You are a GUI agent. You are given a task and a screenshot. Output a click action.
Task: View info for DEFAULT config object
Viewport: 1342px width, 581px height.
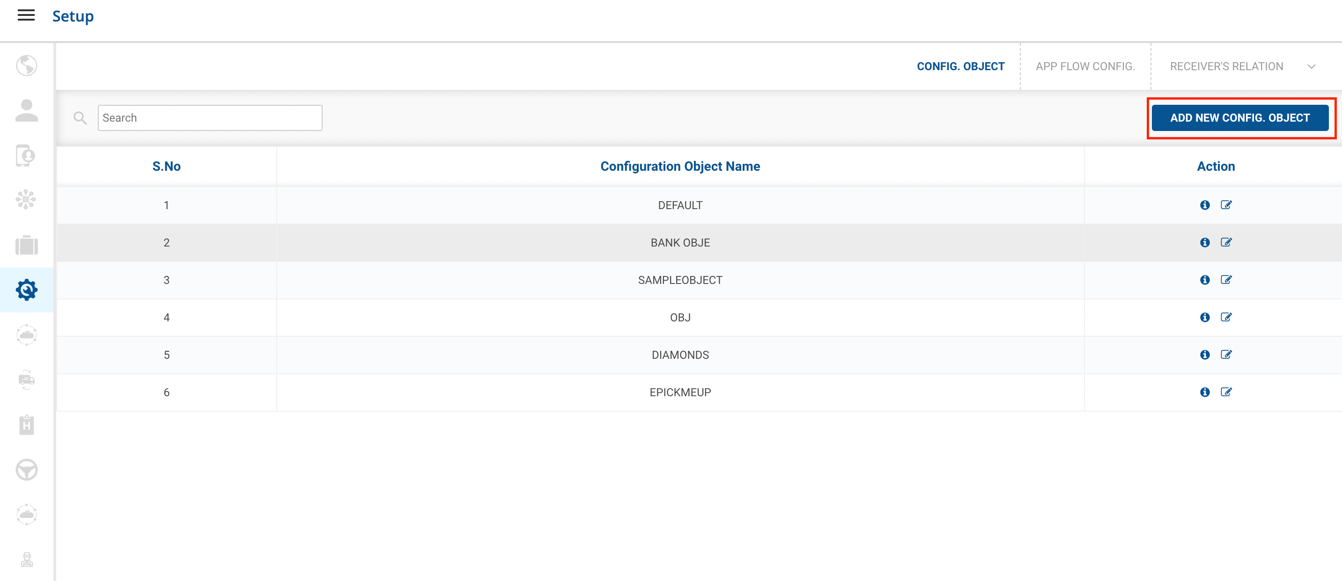click(1204, 205)
